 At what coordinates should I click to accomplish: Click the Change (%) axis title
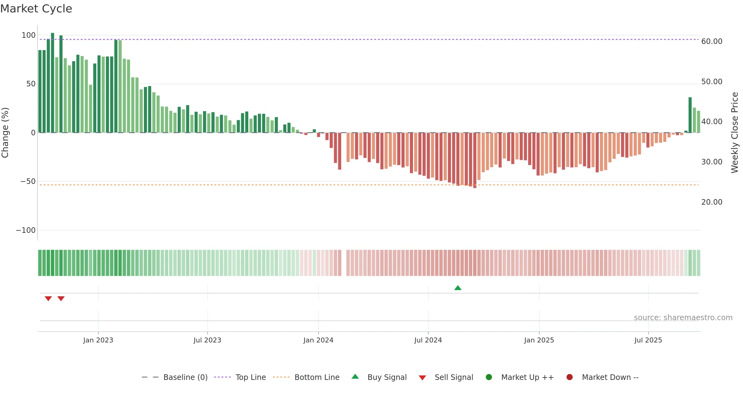coord(5,133)
